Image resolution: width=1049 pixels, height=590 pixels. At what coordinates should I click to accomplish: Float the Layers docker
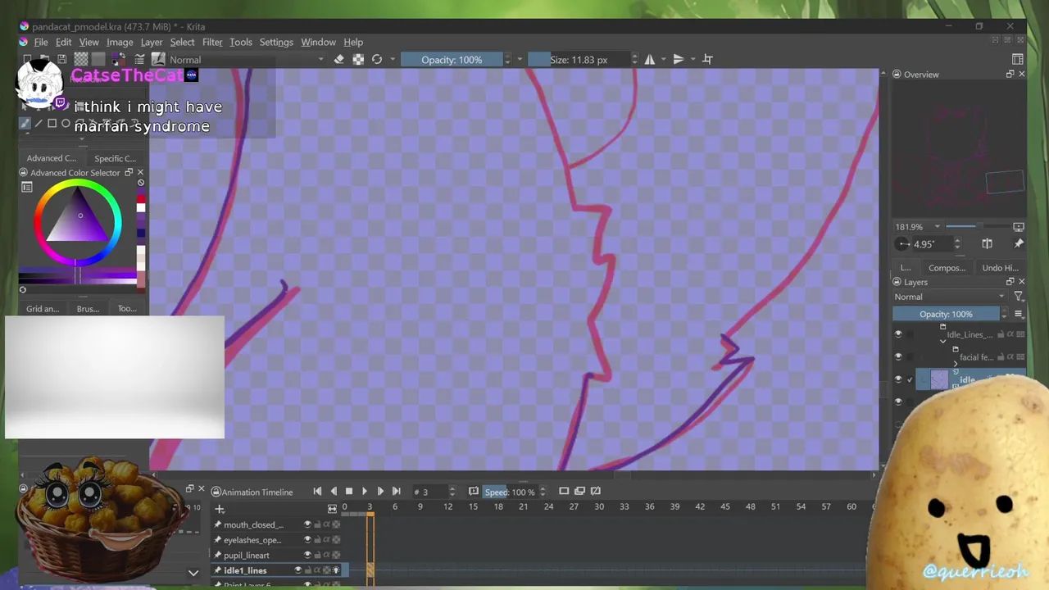(1010, 282)
